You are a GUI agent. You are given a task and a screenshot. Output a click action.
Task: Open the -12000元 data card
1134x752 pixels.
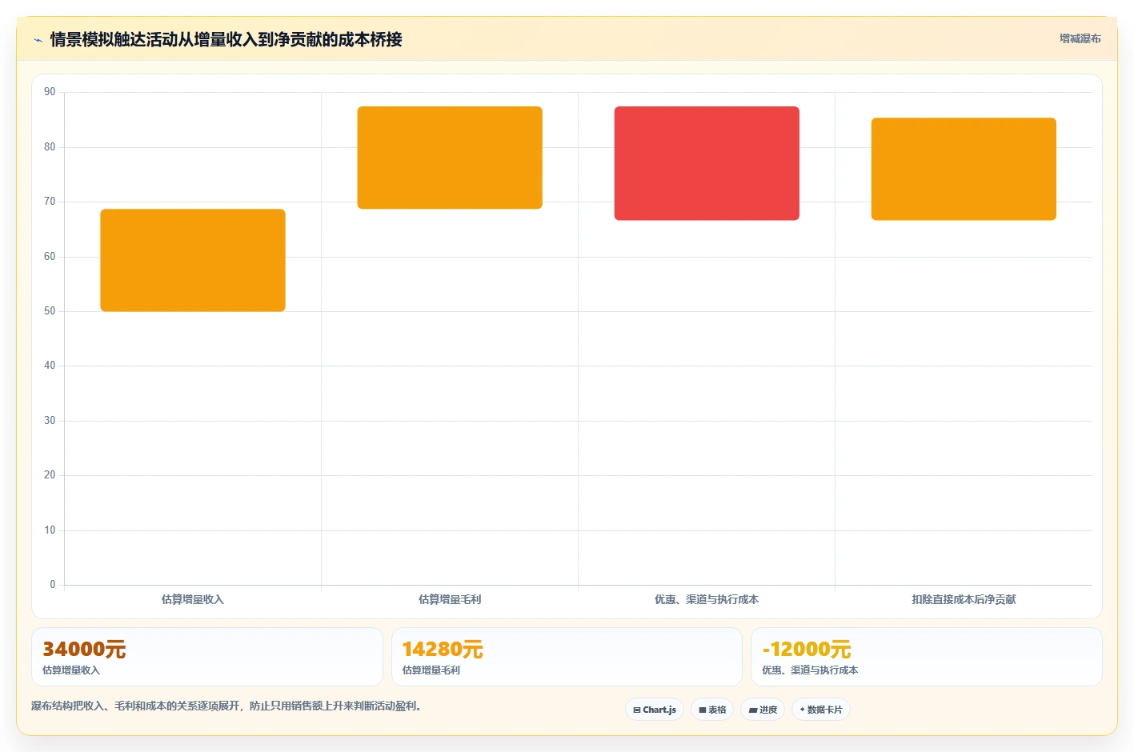926,657
